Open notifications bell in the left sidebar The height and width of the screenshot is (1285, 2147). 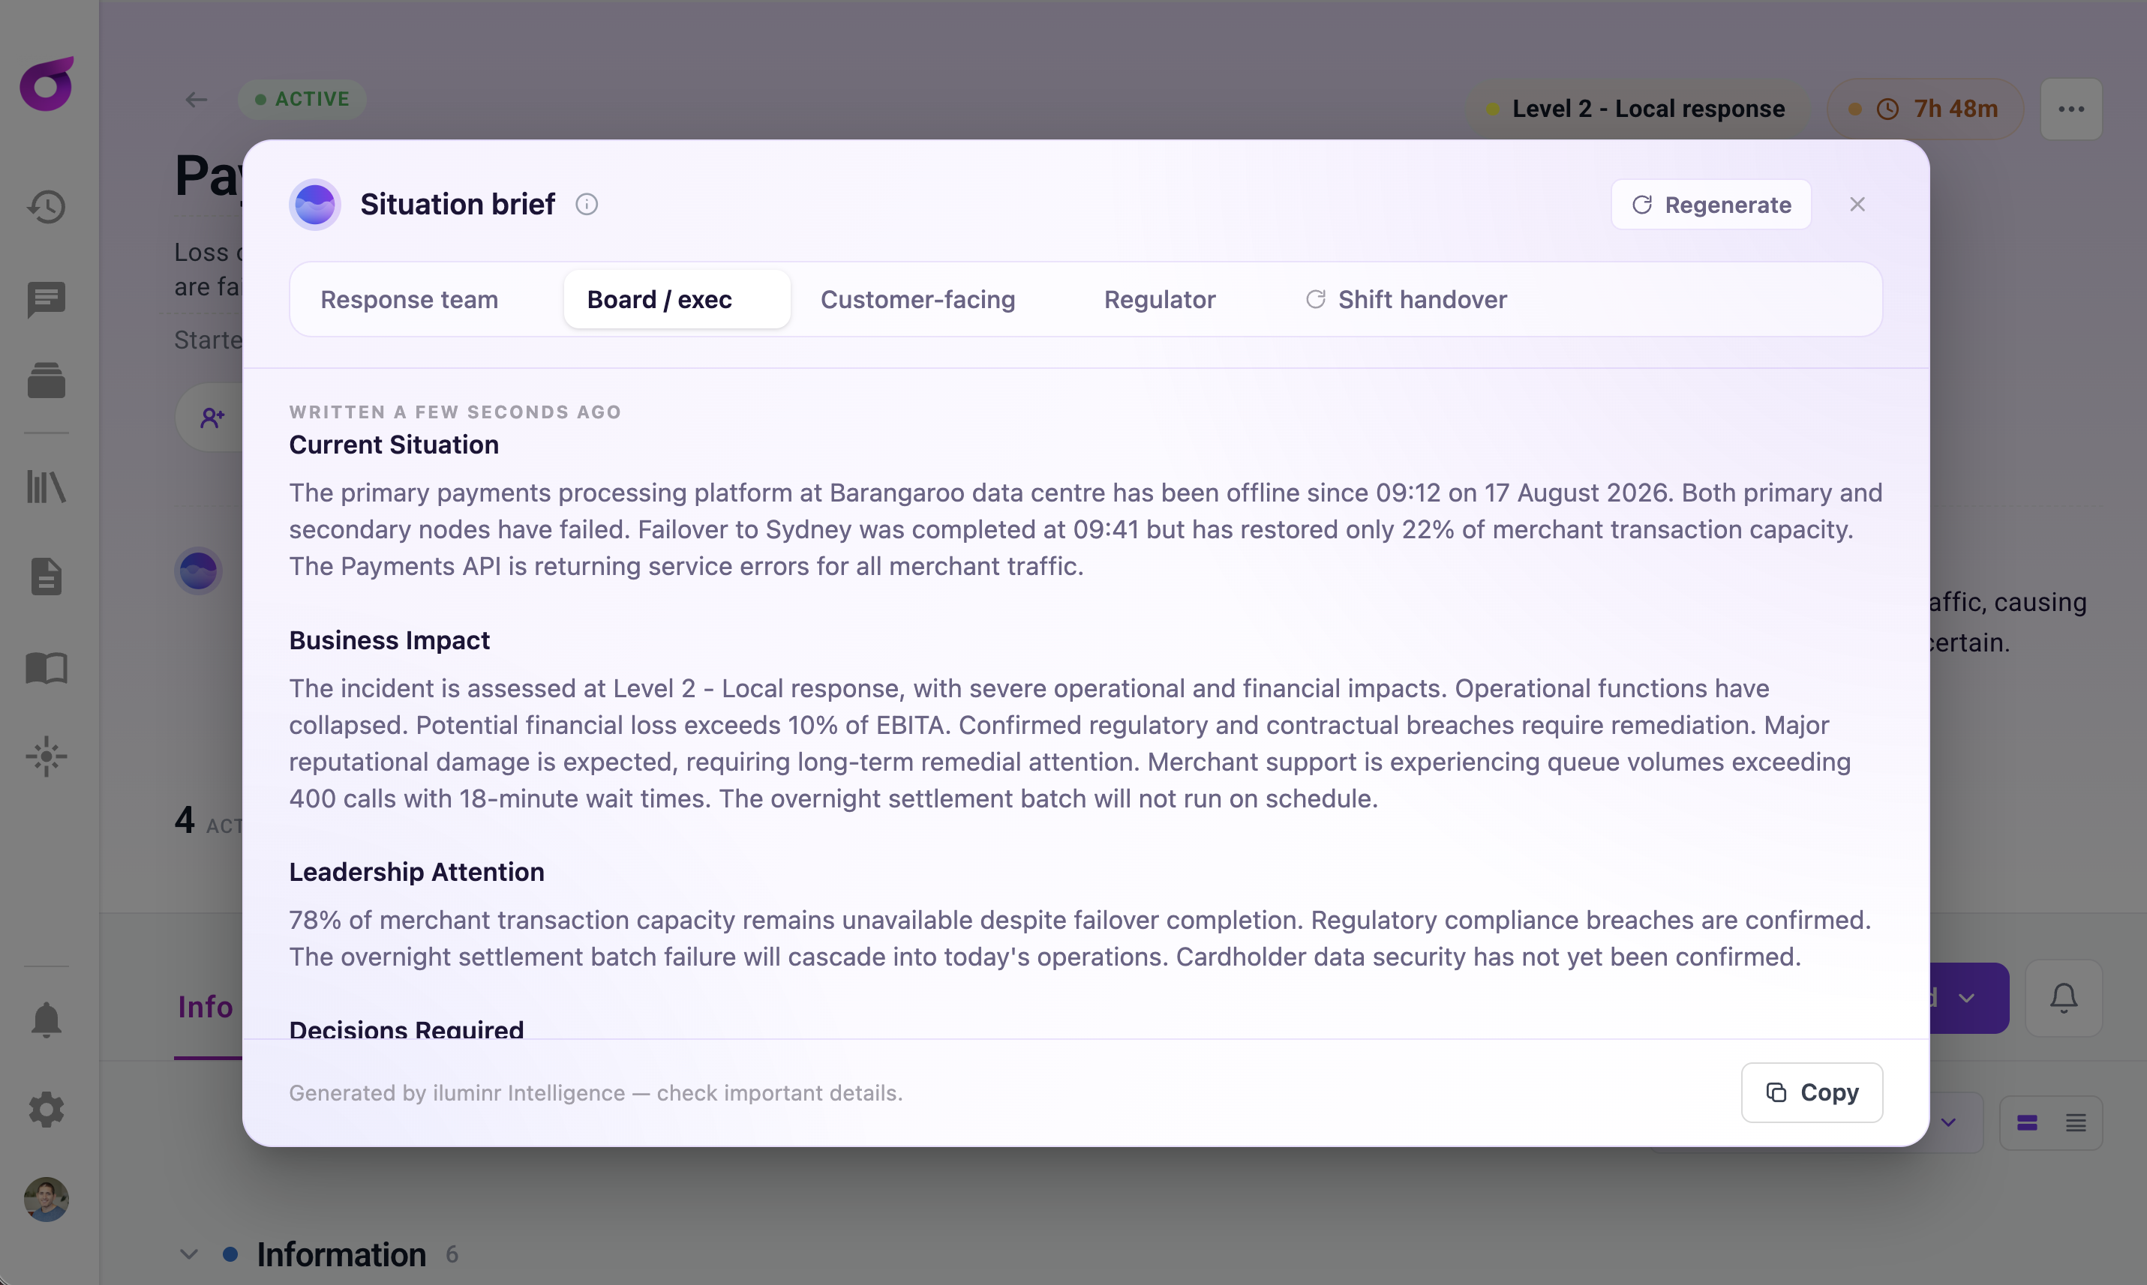47,1020
